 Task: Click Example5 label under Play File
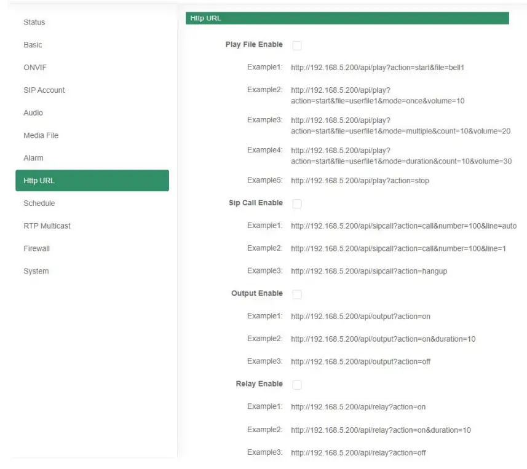(x=265, y=180)
